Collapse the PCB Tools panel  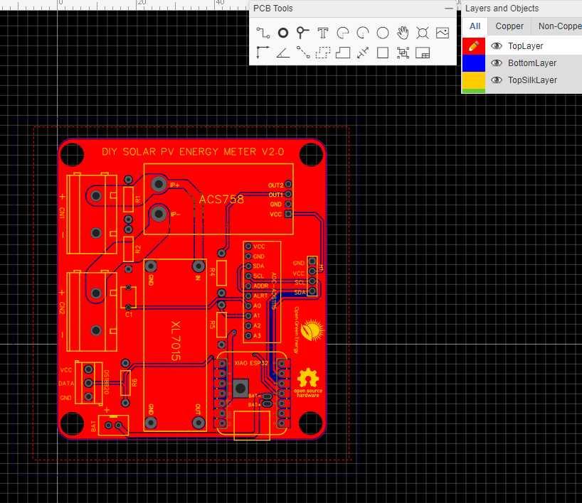tap(448, 9)
